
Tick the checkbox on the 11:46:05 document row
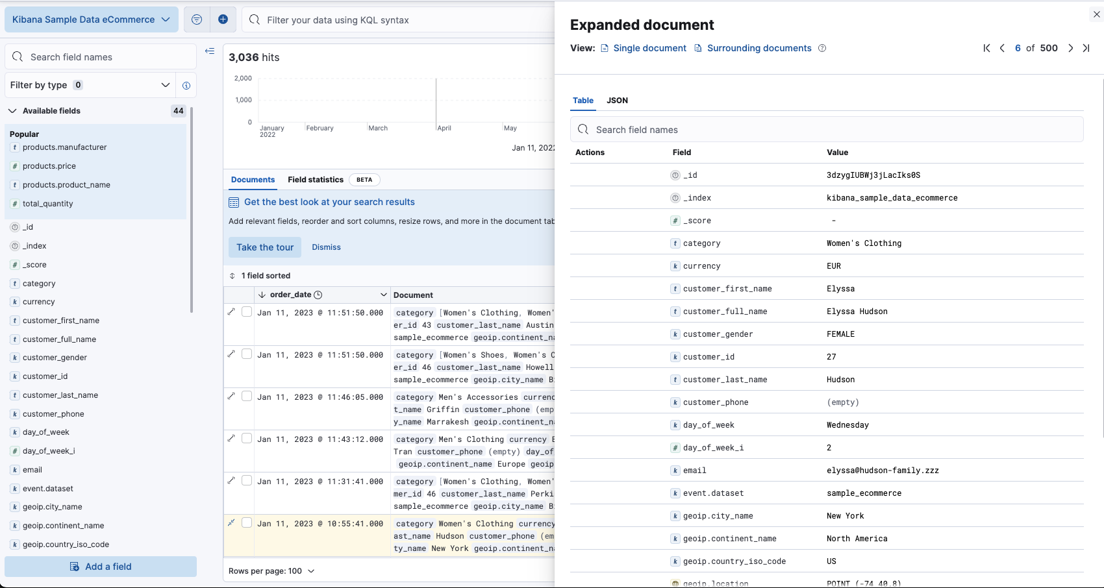(247, 397)
